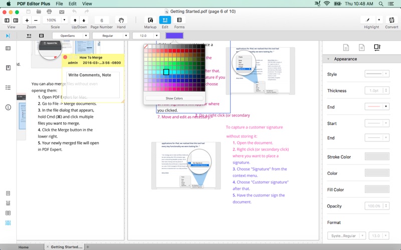Image resolution: width=401 pixels, height=250 pixels.
Task: Open Spotlight search in menu bar
Action: coord(381,3)
